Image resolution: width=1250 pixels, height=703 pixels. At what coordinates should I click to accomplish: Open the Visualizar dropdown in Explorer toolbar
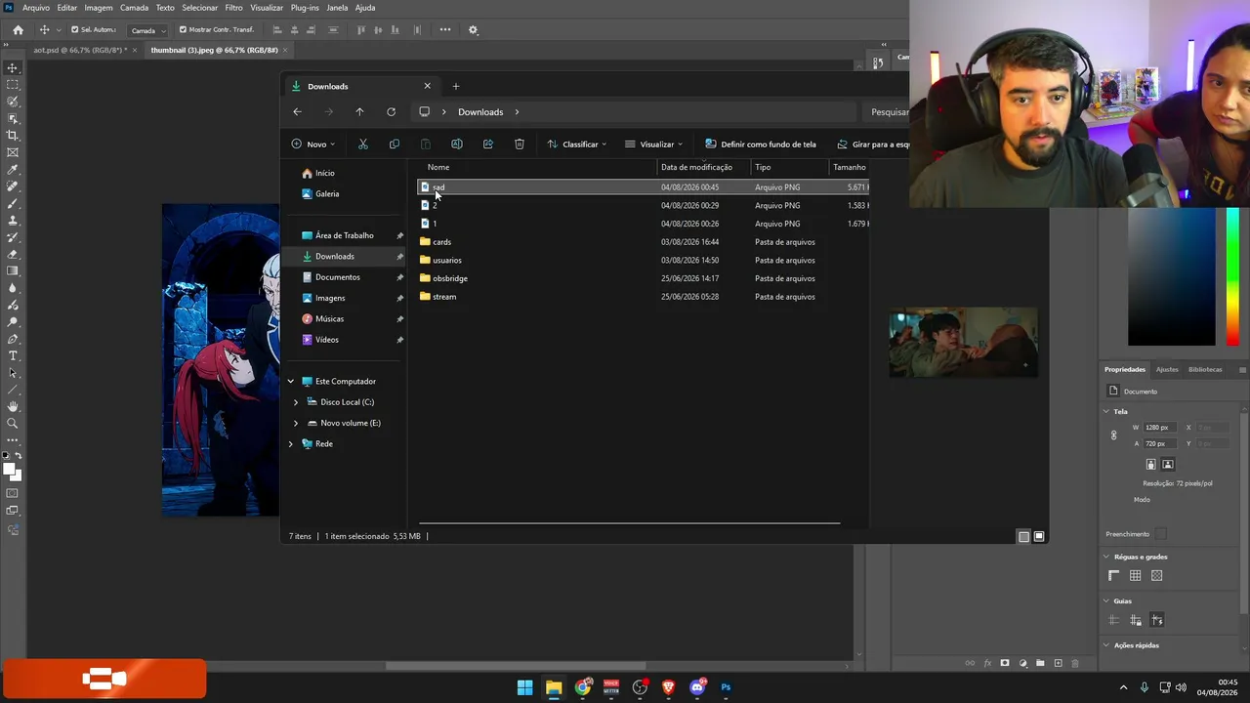pos(653,144)
